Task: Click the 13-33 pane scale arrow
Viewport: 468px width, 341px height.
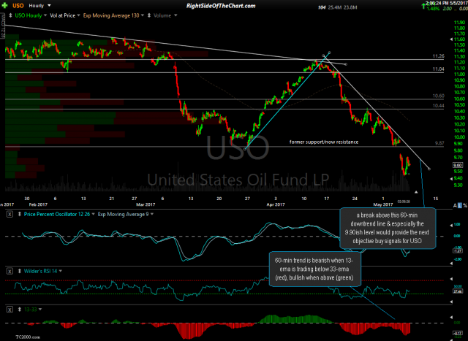Action: 451,318
